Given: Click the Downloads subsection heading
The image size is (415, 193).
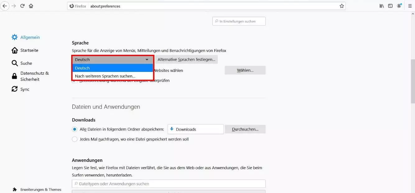Looking at the screenshot, I should coord(84,120).
